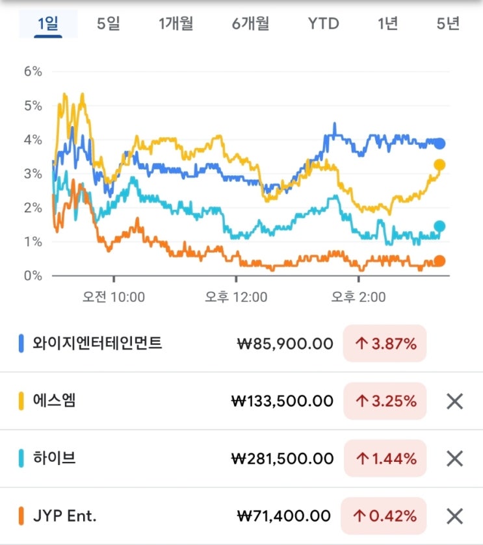Click the 와이지엔터테인먼트 stock name
This screenshot has width=483, height=545.
(x=97, y=343)
